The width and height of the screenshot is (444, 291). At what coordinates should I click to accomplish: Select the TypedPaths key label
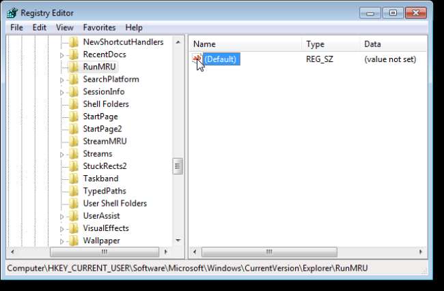tap(105, 192)
